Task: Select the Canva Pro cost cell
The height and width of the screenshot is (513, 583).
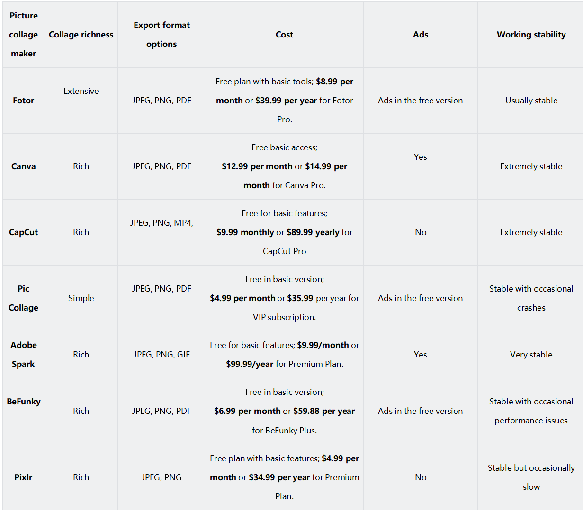Action: [x=284, y=166]
